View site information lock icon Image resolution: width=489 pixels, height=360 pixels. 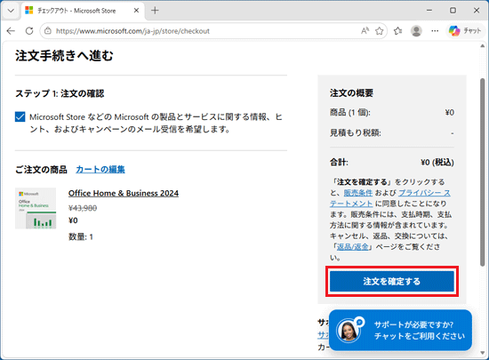48,31
